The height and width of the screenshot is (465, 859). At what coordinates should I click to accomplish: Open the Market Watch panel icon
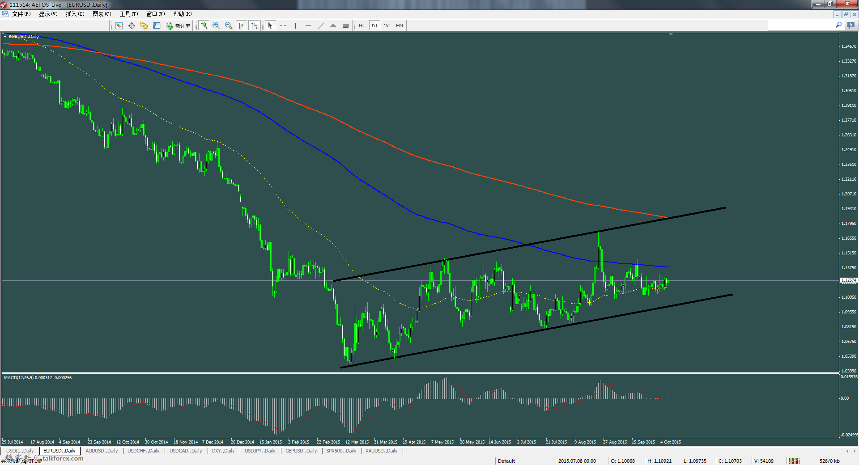click(119, 25)
